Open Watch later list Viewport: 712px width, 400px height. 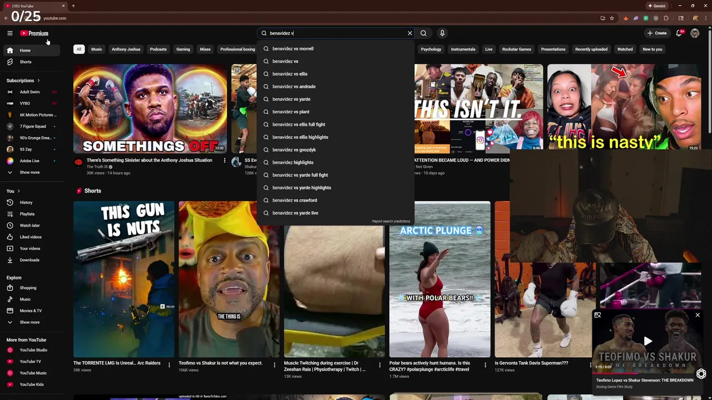point(33,226)
